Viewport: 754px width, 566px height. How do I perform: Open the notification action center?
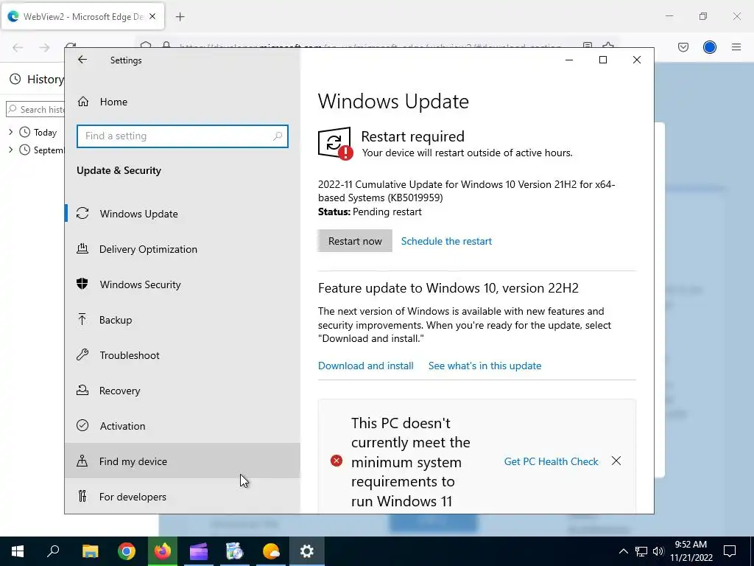click(x=730, y=551)
